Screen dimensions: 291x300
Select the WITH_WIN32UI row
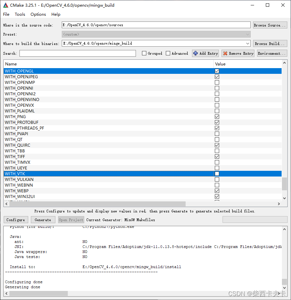(143, 197)
